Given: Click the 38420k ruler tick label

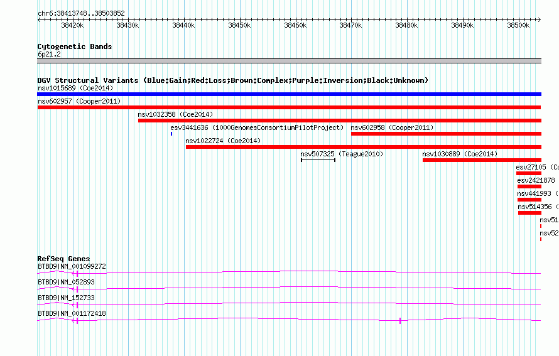Looking at the screenshot, I should (x=72, y=25).
